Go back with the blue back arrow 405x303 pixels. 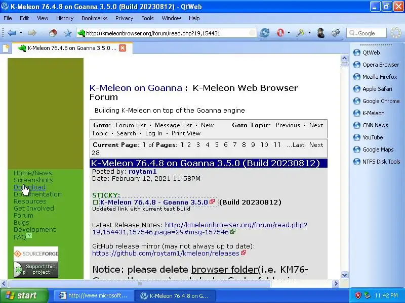(x=12, y=33)
